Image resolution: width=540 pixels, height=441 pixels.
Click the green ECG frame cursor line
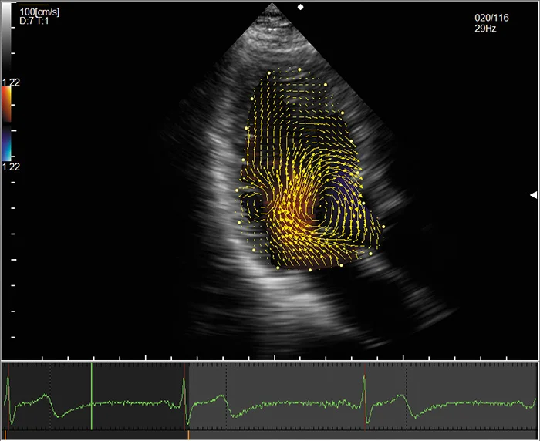(92, 396)
